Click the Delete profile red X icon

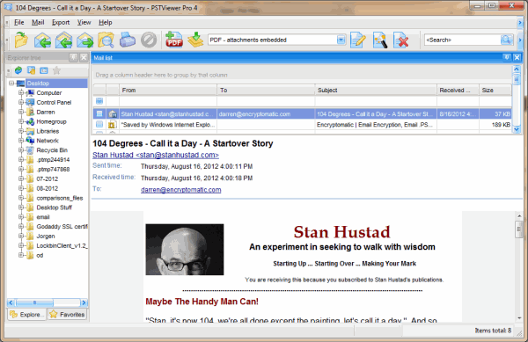(x=401, y=40)
